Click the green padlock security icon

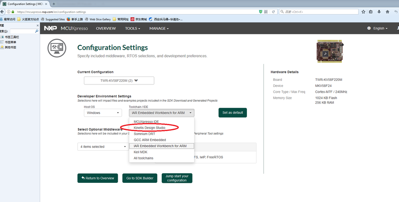pyautogui.click(x=13, y=12)
